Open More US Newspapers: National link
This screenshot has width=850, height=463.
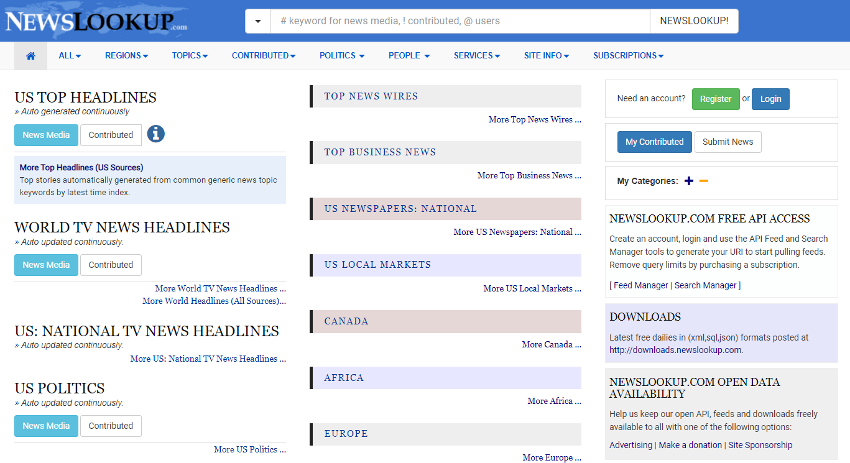[x=517, y=232]
